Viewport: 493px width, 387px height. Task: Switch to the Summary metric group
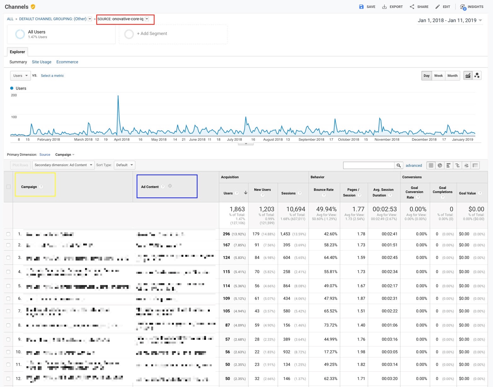tap(18, 62)
